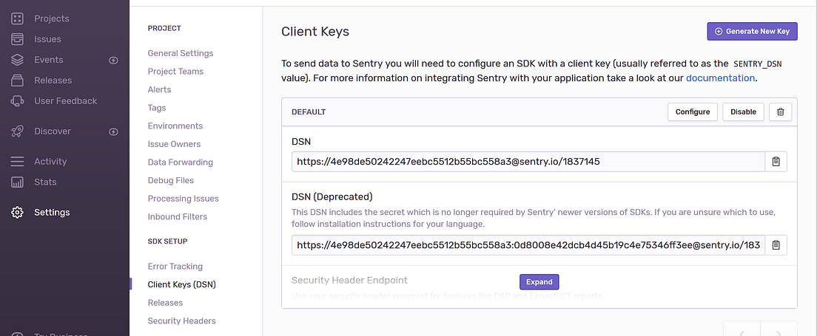Click the Settings gear icon

pos(18,213)
